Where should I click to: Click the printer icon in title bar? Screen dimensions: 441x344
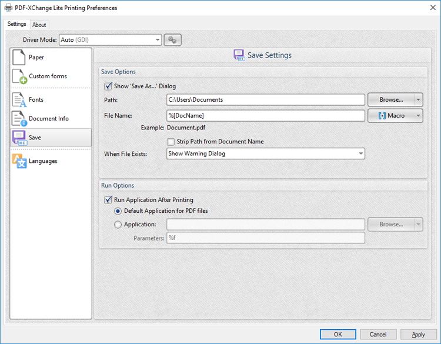(7, 8)
